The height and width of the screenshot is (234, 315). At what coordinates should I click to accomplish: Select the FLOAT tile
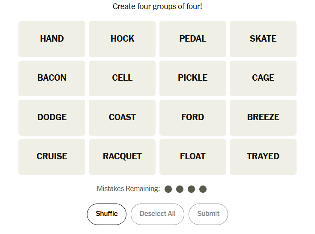192,157
